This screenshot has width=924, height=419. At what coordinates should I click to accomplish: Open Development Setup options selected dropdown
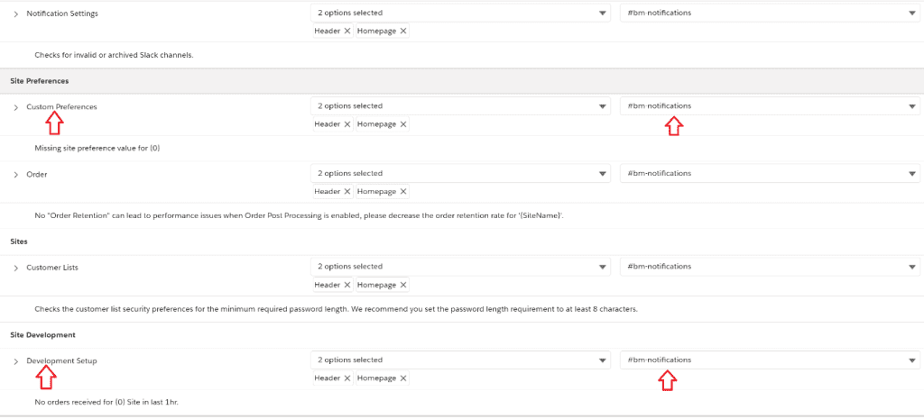(460, 360)
